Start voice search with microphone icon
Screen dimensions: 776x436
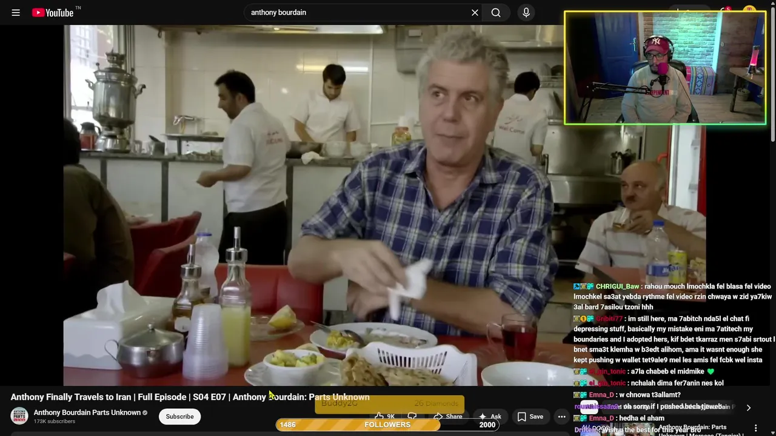[526, 13]
